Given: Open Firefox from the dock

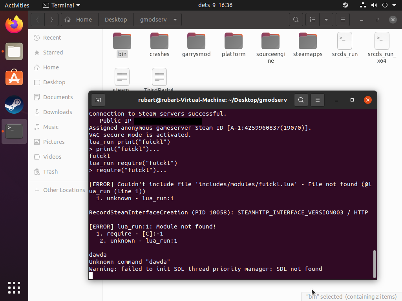Looking at the screenshot, I should (14, 25).
